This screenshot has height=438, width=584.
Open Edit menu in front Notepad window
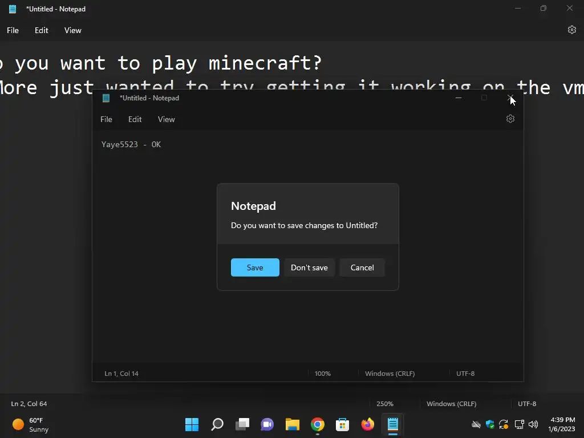135,119
